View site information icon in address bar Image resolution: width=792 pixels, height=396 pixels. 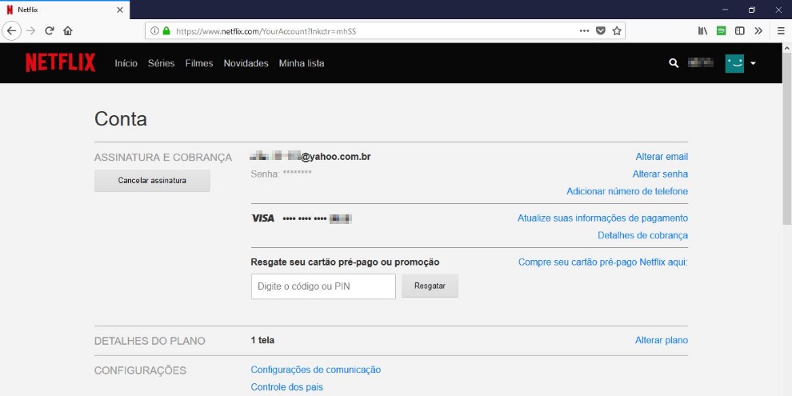154,31
